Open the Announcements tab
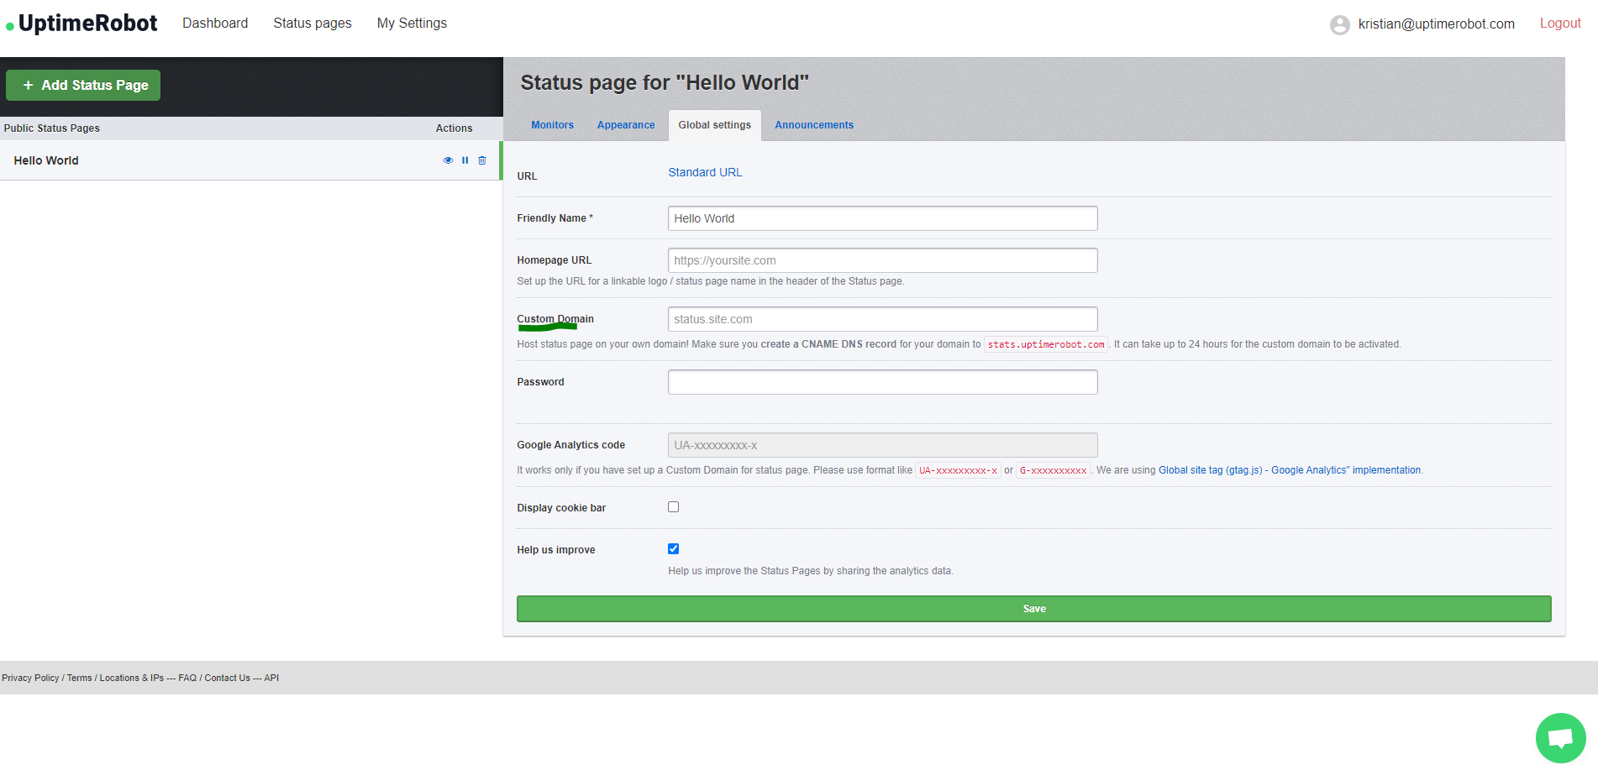 tap(814, 125)
